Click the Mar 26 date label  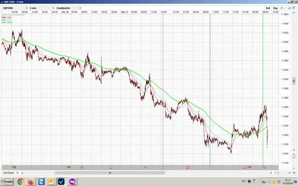pos(65,12)
